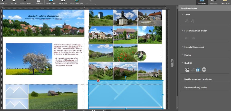Select the blooming tree photo
The image size is (231, 111).
pyautogui.click(x=29, y=59)
